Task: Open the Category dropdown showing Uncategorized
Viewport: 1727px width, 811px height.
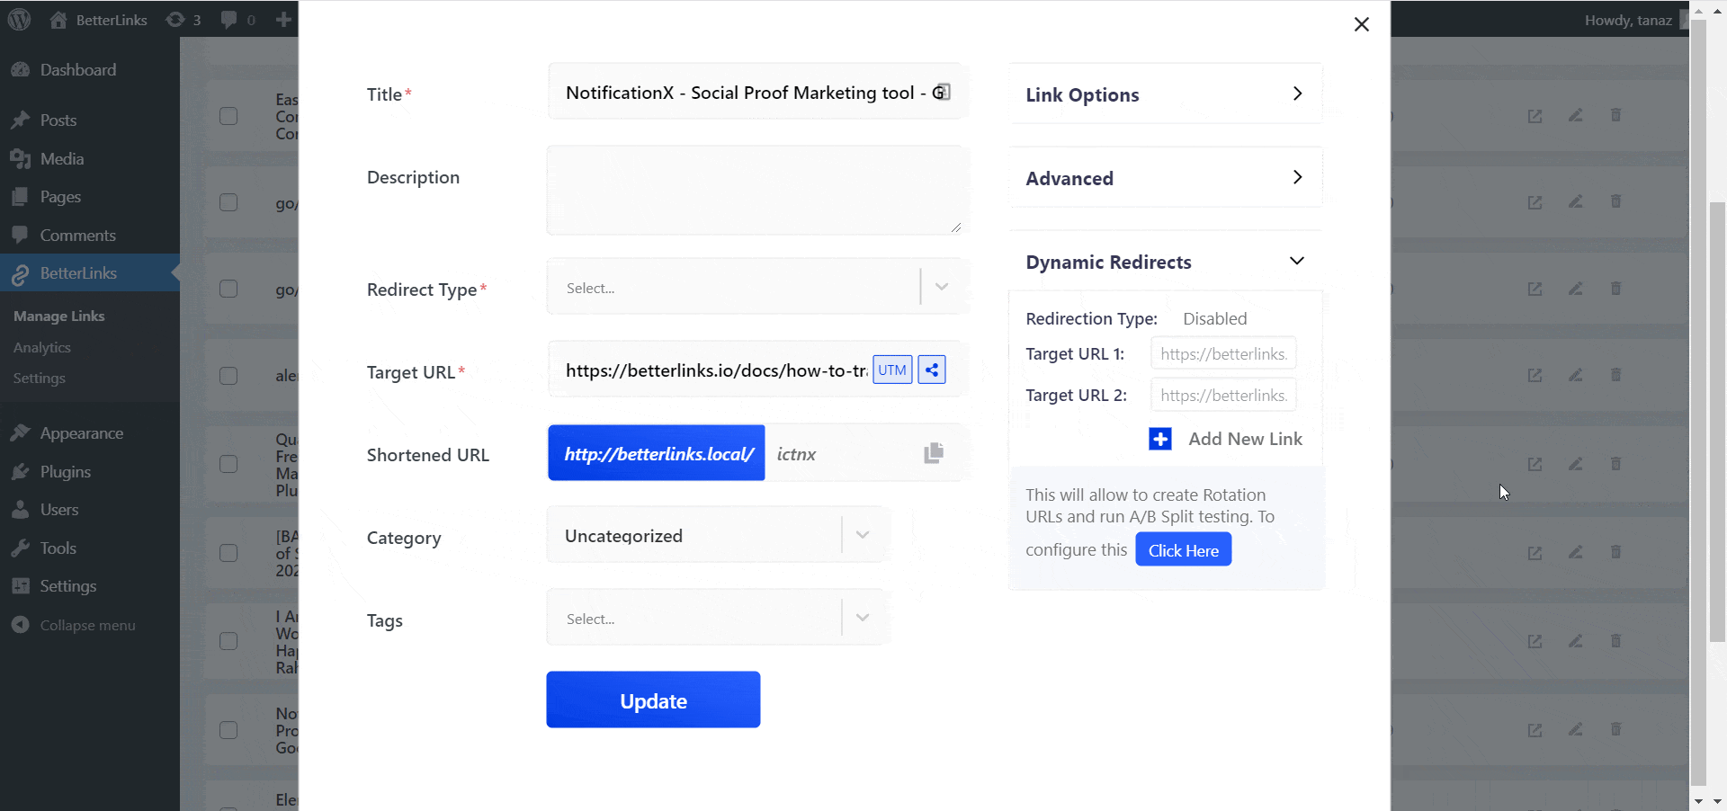Action: pos(862,534)
